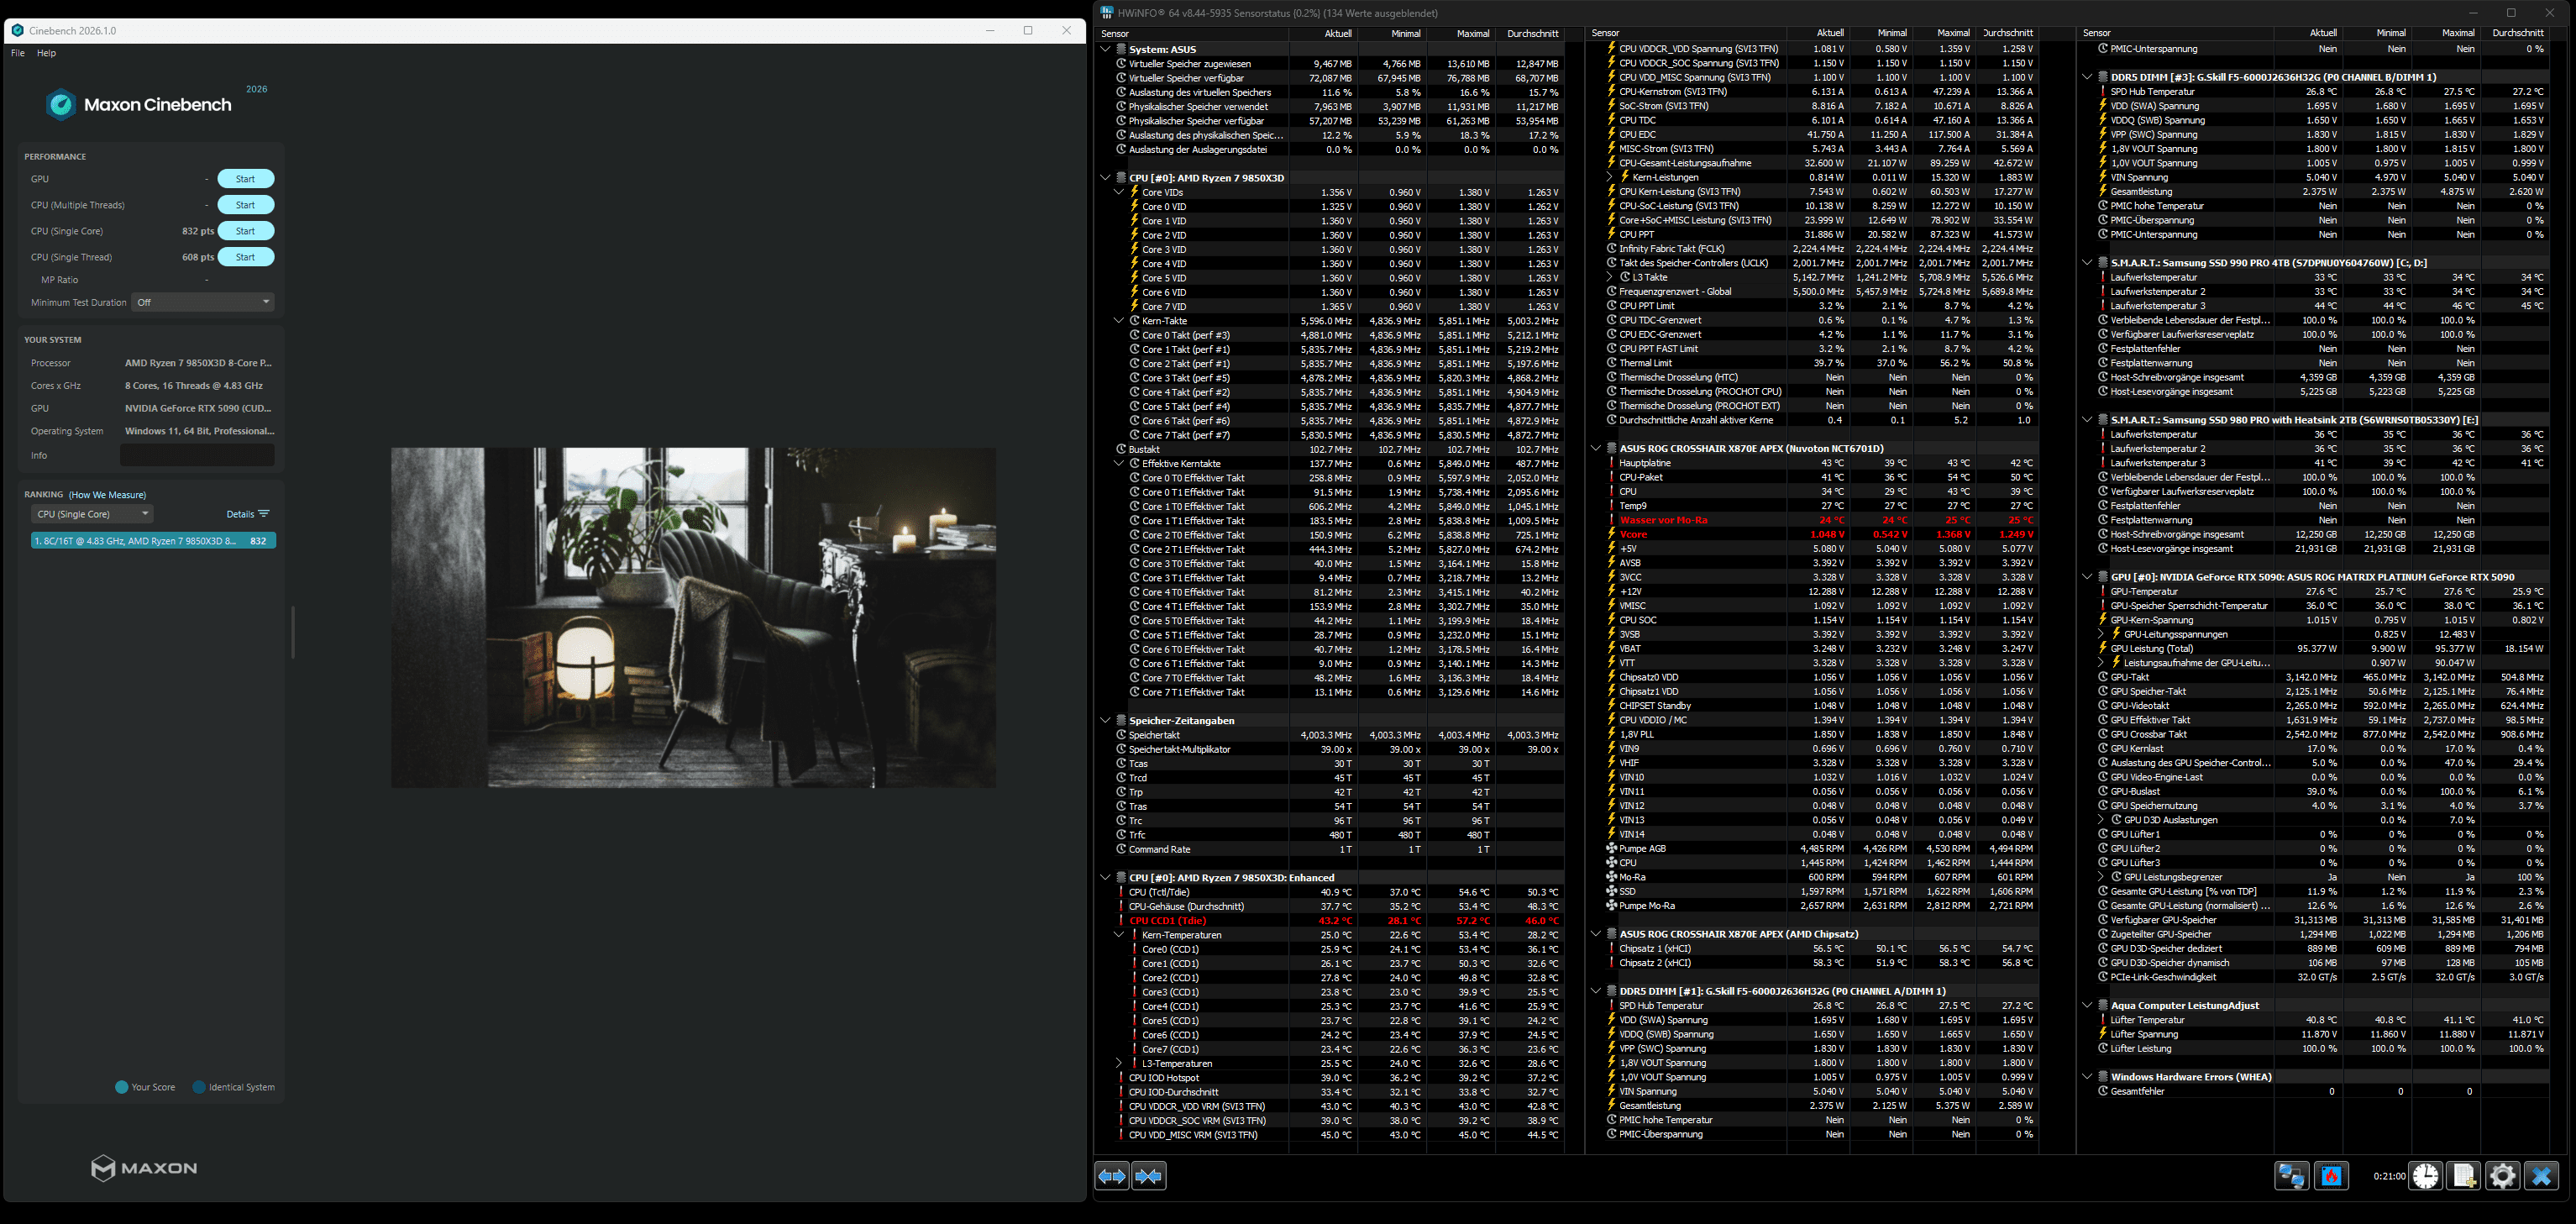This screenshot has height=1224, width=2576.
Task: Open the remote network monitoring icon
Action: (2291, 1176)
